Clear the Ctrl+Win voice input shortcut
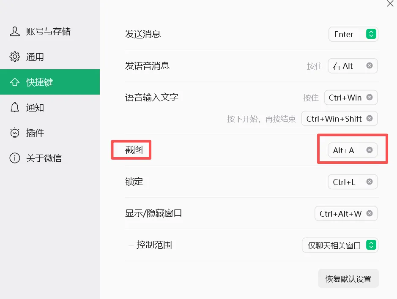Viewport: 397px width, 299px height. point(370,98)
